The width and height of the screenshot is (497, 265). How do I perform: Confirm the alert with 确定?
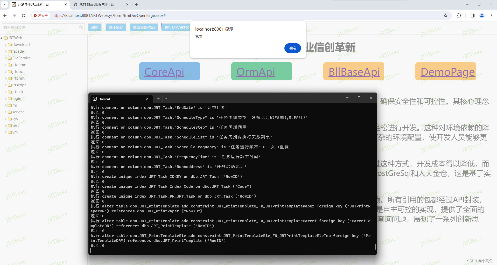pyautogui.click(x=293, y=48)
